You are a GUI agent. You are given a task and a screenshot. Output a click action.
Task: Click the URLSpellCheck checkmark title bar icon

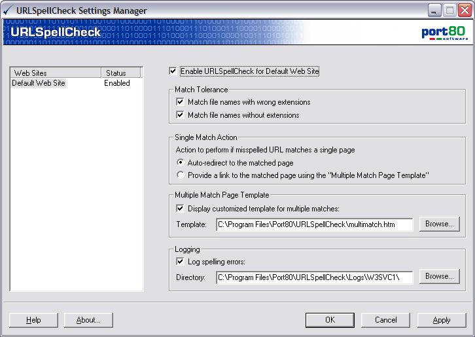click(x=7, y=10)
